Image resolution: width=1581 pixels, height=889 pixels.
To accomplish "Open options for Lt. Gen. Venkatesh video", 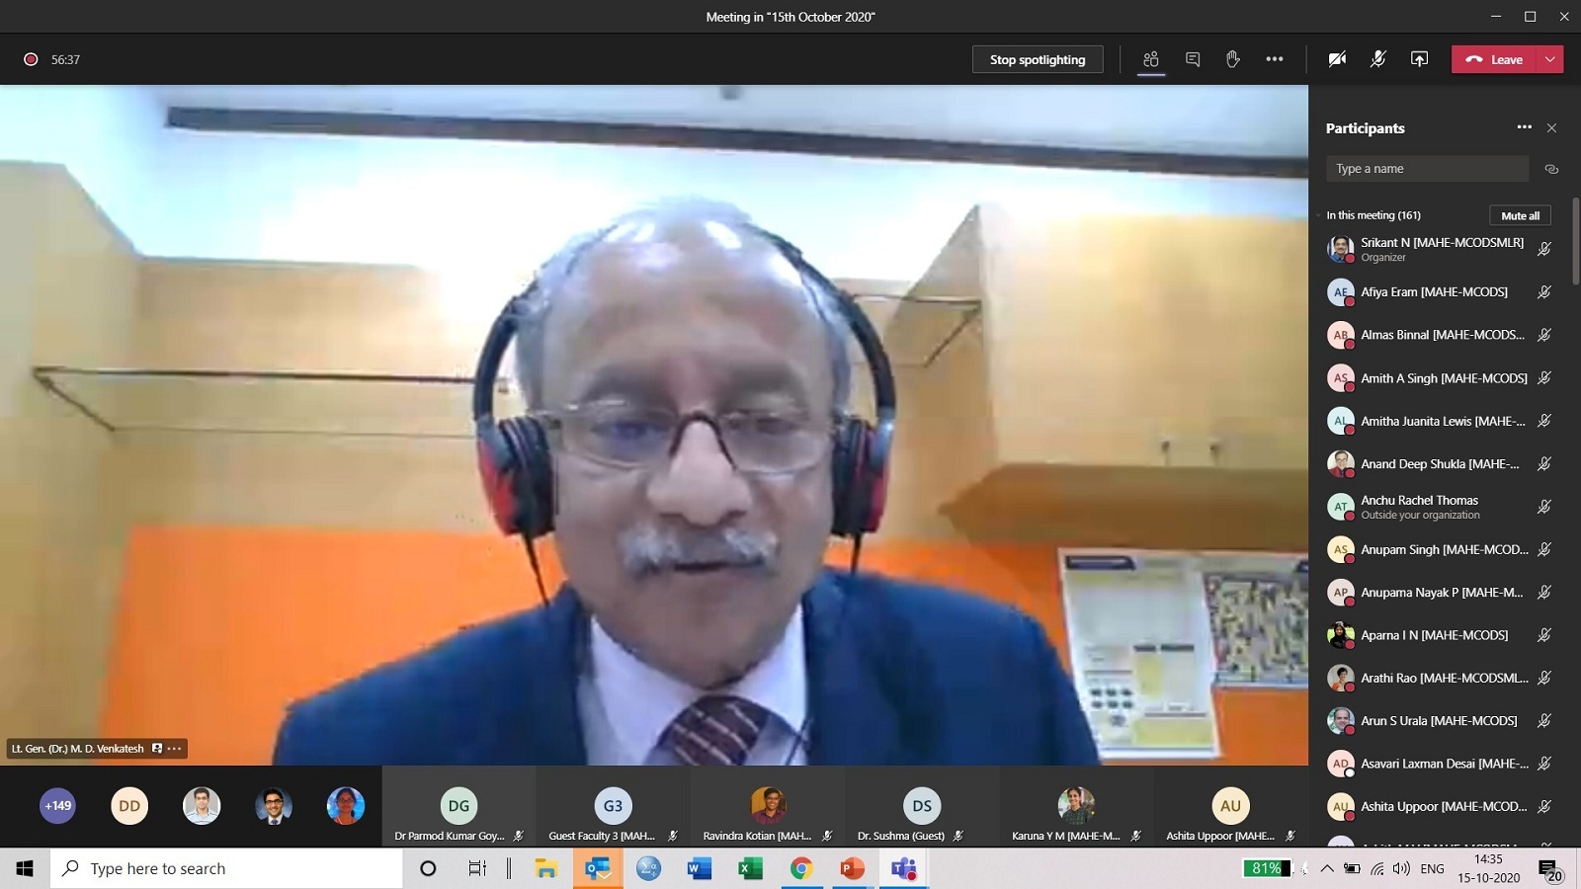I will pyautogui.click(x=175, y=749).
